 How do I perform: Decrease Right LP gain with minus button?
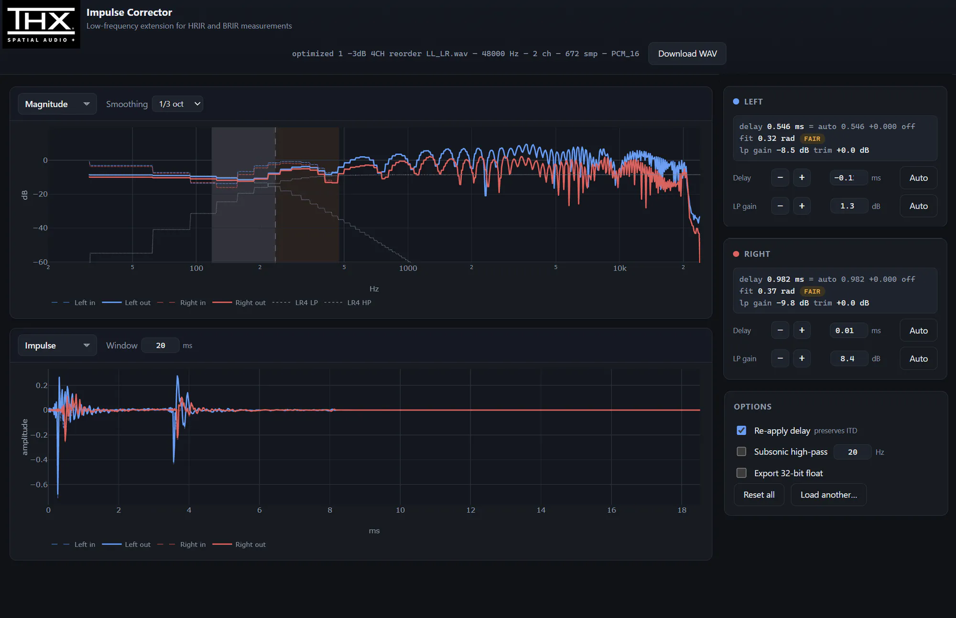pos(780,358)
